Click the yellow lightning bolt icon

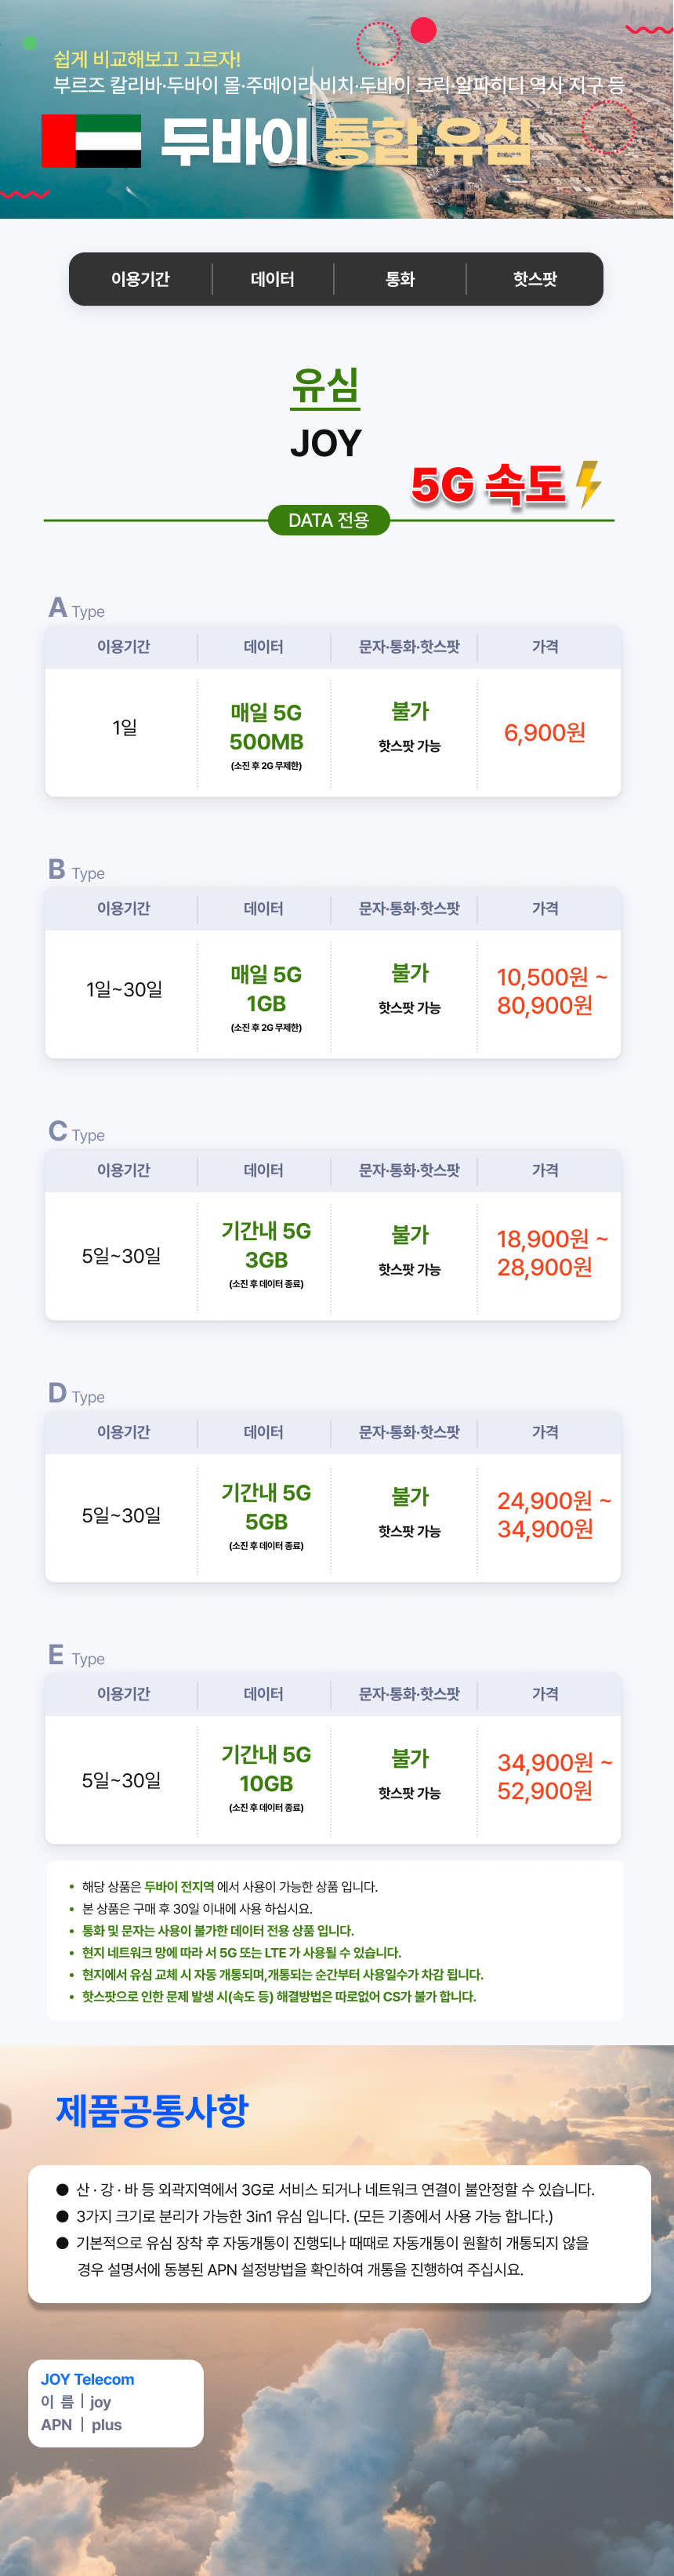click(x=589, y=484)
